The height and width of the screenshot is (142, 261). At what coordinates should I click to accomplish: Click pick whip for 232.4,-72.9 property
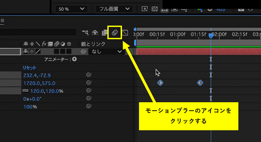(89, 74)
